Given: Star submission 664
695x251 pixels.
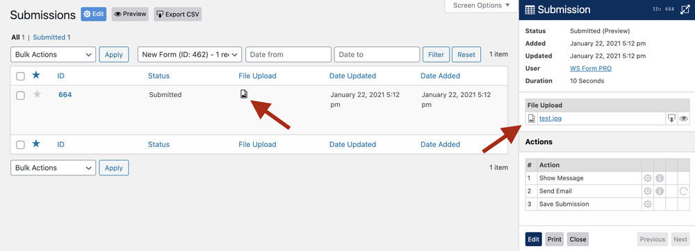Looking at the screenshot, I should point(38,94).
